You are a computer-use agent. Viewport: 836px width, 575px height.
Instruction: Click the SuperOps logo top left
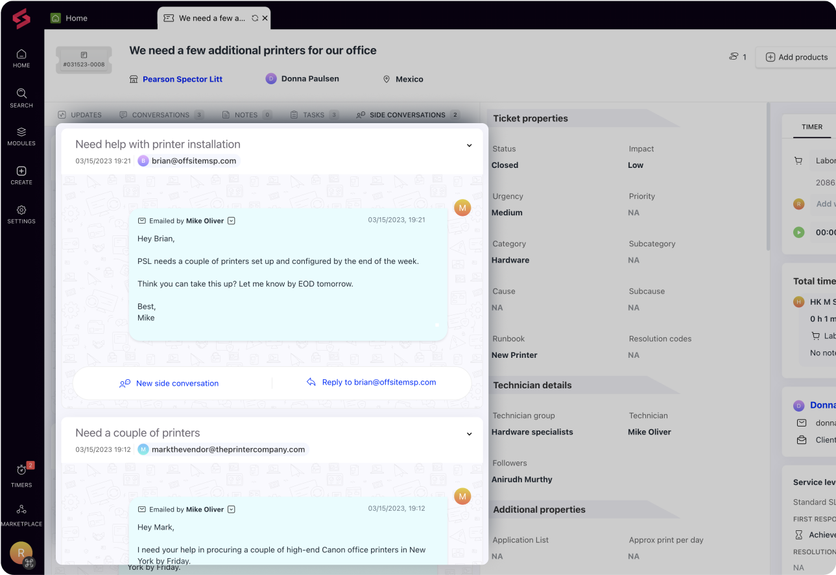(21, 18)
